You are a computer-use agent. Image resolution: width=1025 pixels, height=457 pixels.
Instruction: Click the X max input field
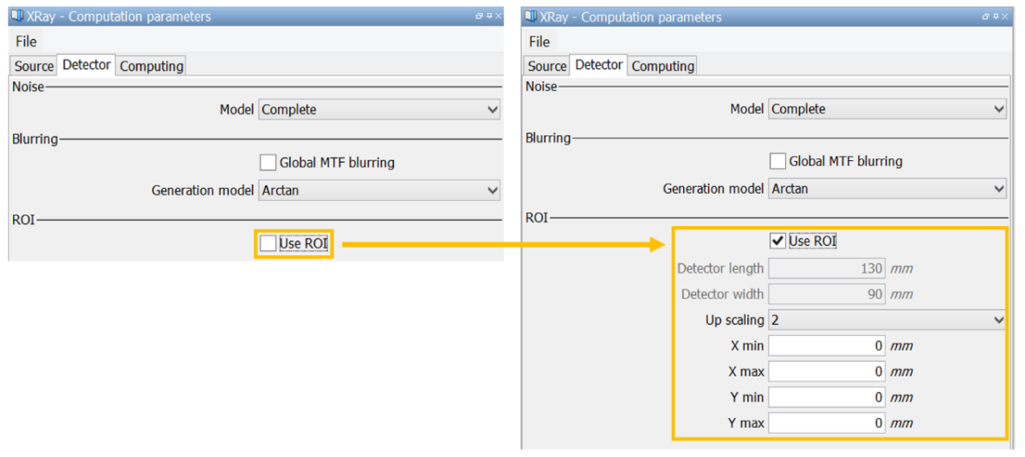click(827, 372)
